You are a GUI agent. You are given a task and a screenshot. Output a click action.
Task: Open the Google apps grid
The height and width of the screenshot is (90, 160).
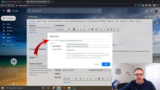(x=151, y=11)
